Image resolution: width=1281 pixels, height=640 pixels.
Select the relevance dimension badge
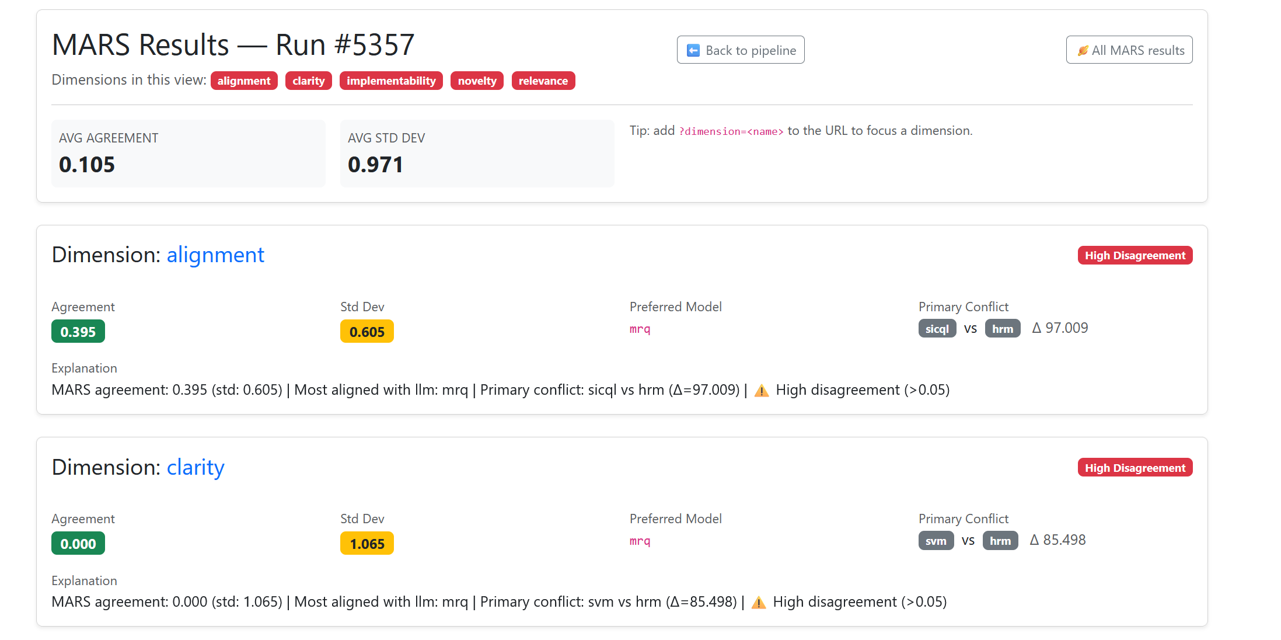click(543, 81)
